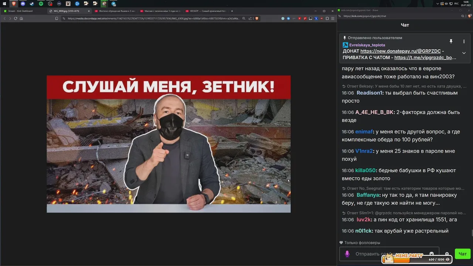The width and height of the screenshot is (473, 266).
Task: Click the green Чат send button
Action: (x=463, y=254)
